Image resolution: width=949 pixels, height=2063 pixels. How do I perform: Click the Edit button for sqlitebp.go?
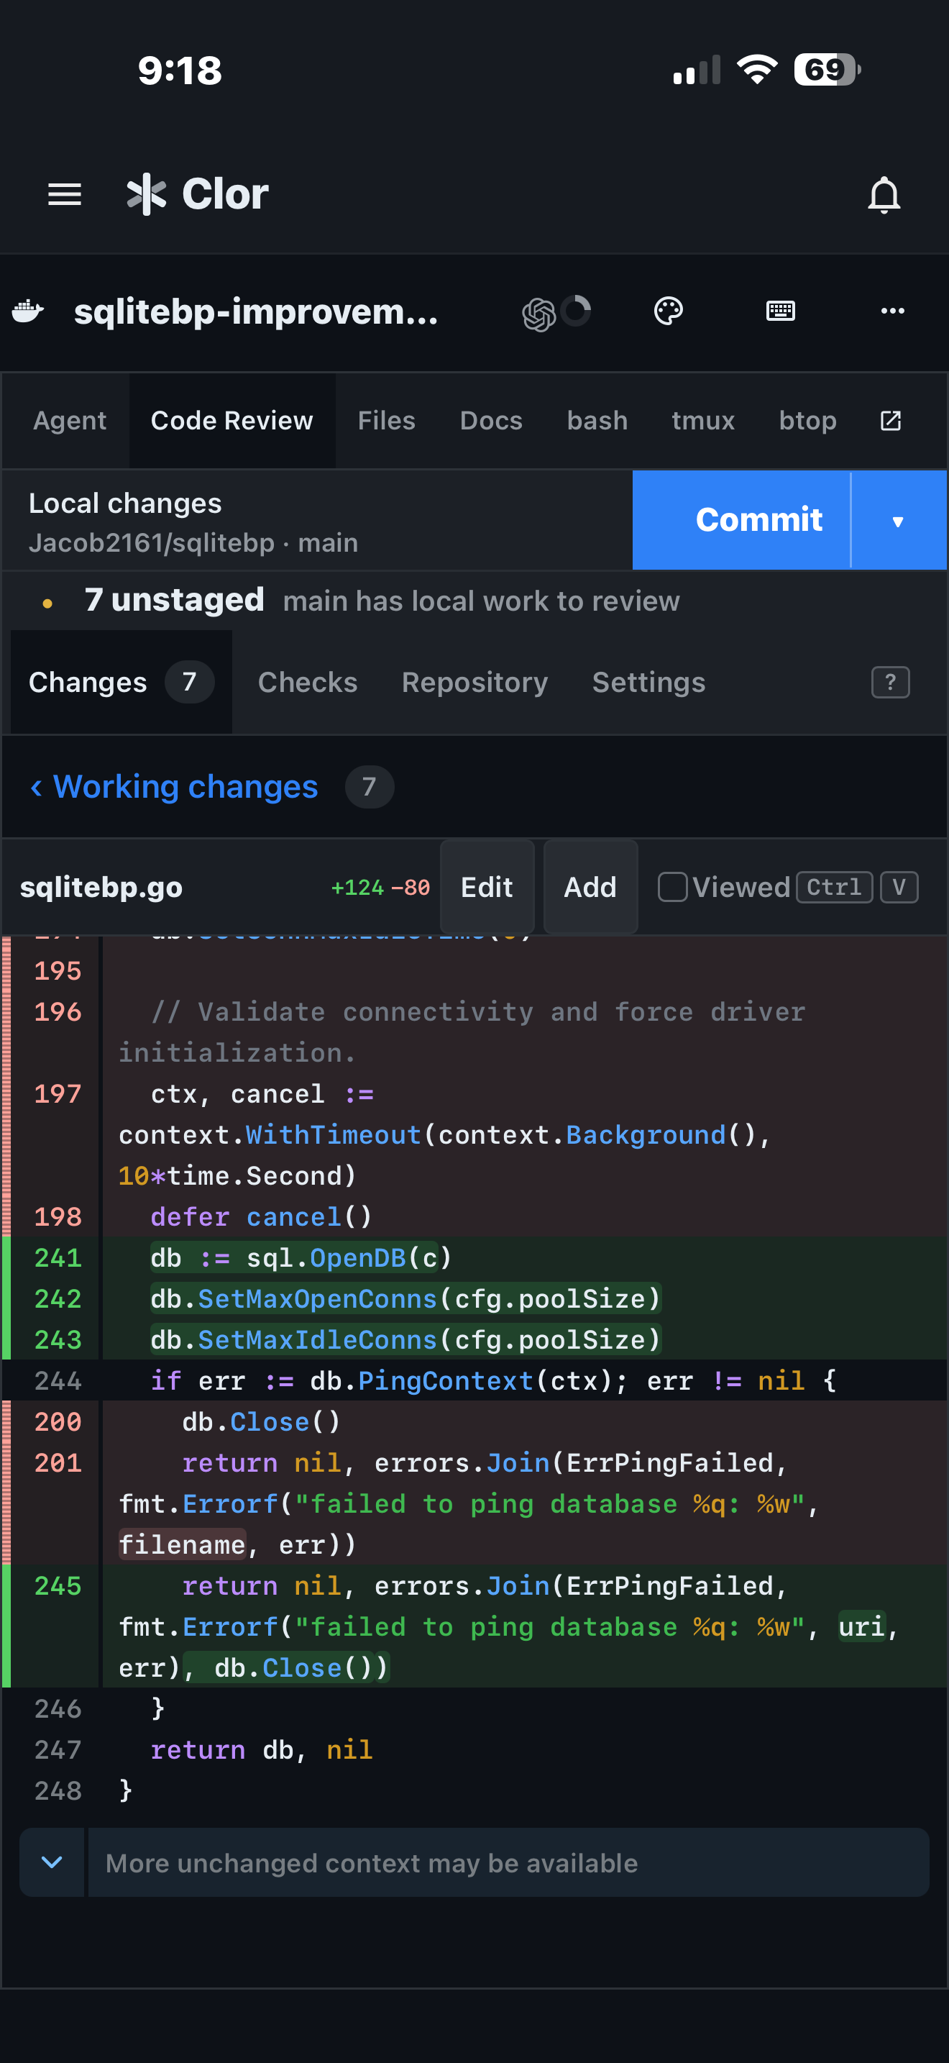click(x=487, y=886)
